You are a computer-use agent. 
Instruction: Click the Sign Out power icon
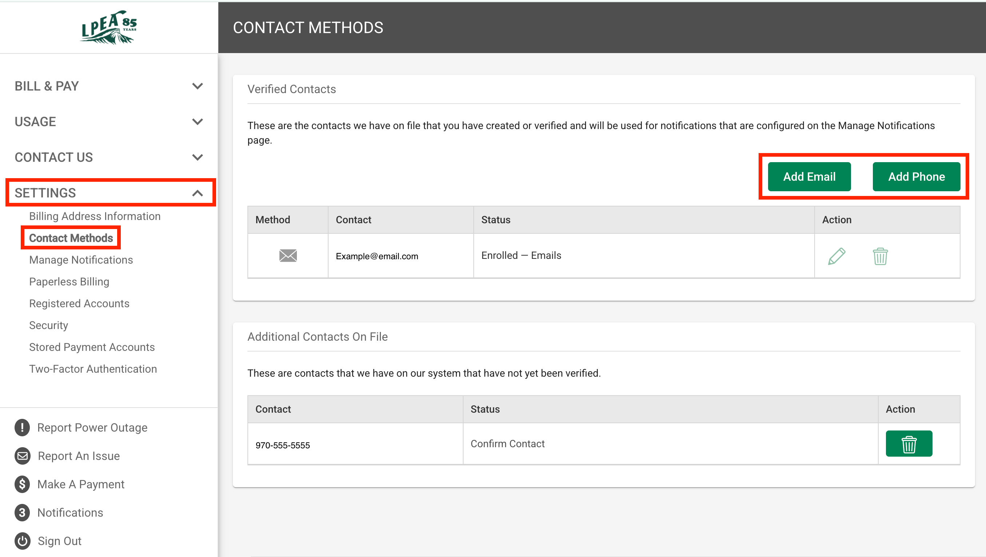click(22, 541)
